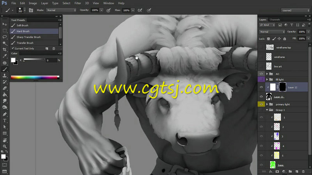Hide Layer 11

point(261,96)
